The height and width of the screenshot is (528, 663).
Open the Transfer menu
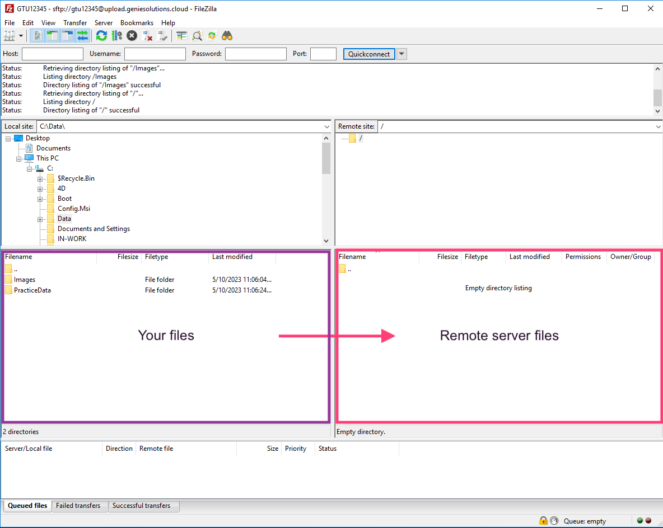(75, 23)
